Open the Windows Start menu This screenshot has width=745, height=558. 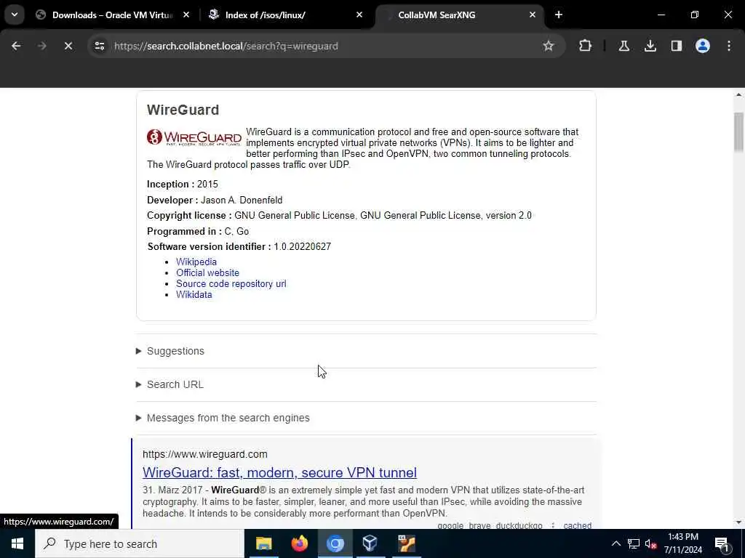(17, 543)
